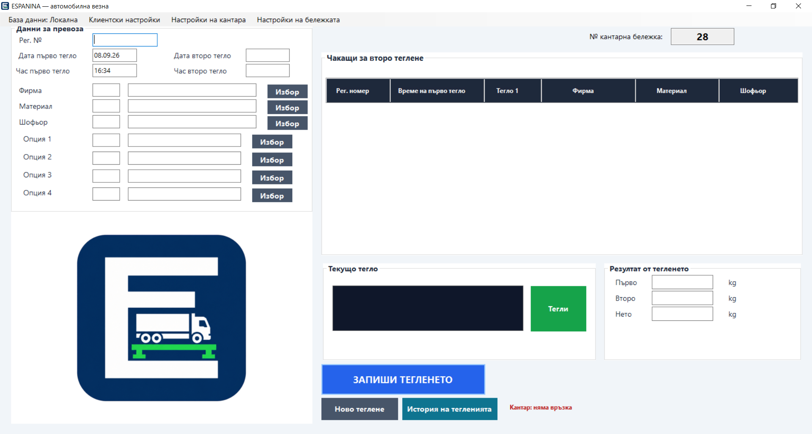812x434 pixels.
Task: Click the Дата второ тегло field
Action: [x=268, y=55]
